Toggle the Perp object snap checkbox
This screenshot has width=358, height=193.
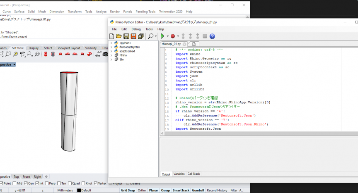tap(47, 183)
